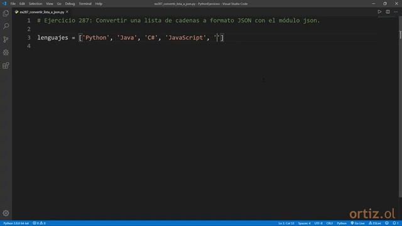Viewport: 402px width, 226px height.
Task: Open the Debug menu
Action: pyautogui.click(x=70, y=4)
